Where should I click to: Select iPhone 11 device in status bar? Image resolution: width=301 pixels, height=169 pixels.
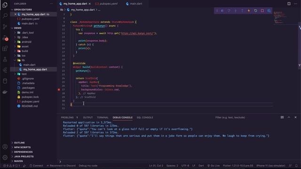(x=271, y=166)
